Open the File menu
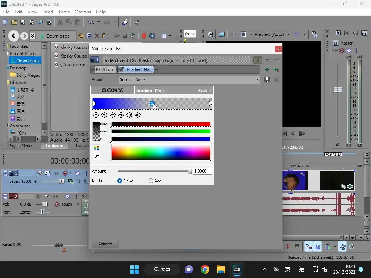Screen dimensions: 371x278 click(6, 12)
